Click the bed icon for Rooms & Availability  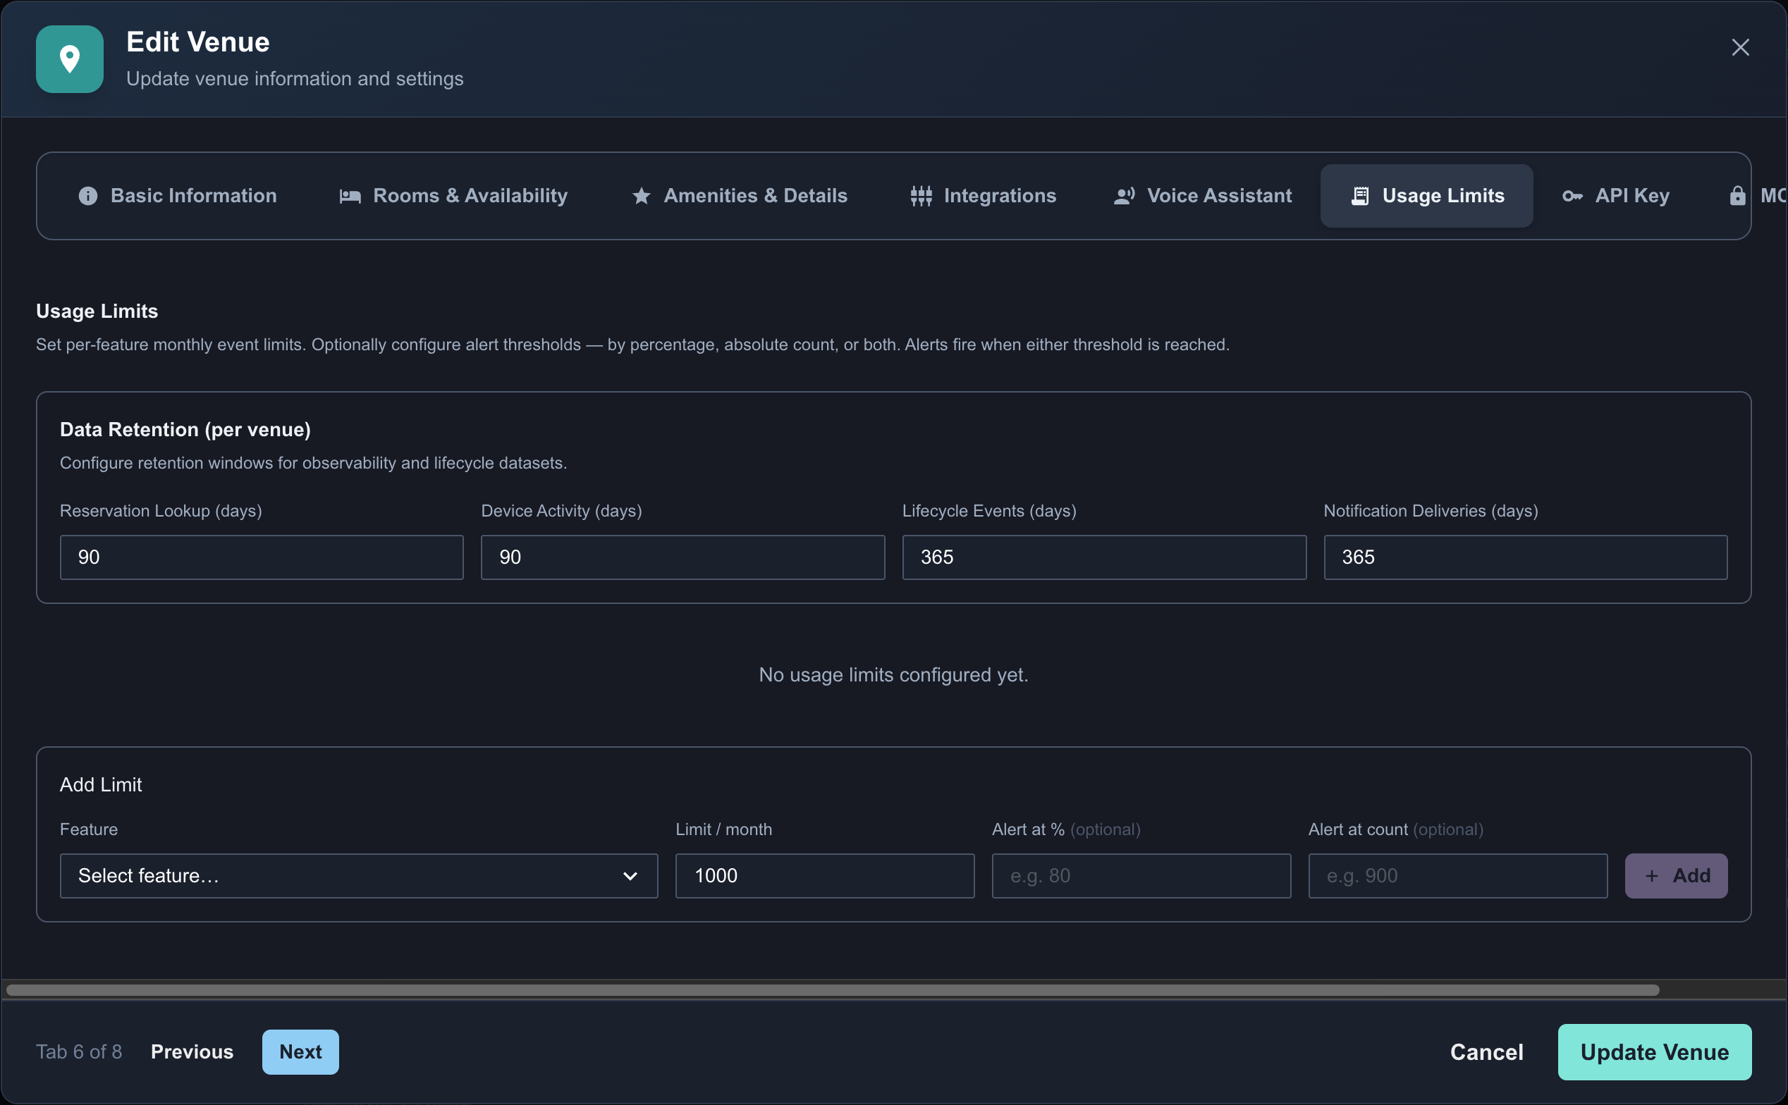350,196
